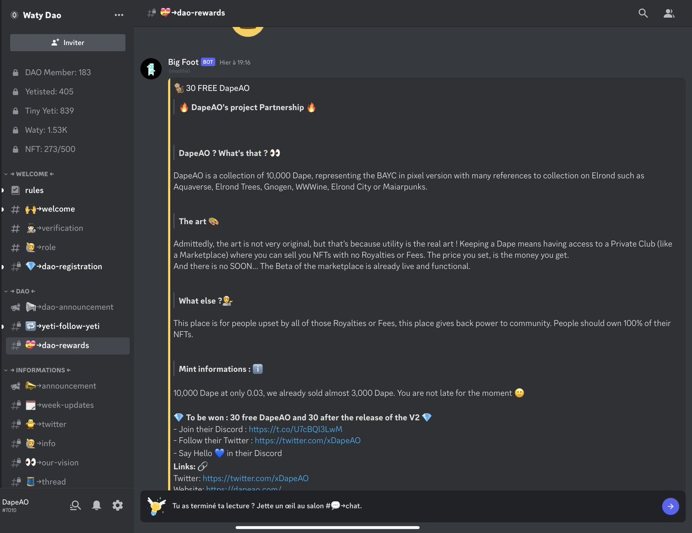Viewport: 692px width, 533px height.
Task: Click the Inviter button
Action: (x=67, y=43)
